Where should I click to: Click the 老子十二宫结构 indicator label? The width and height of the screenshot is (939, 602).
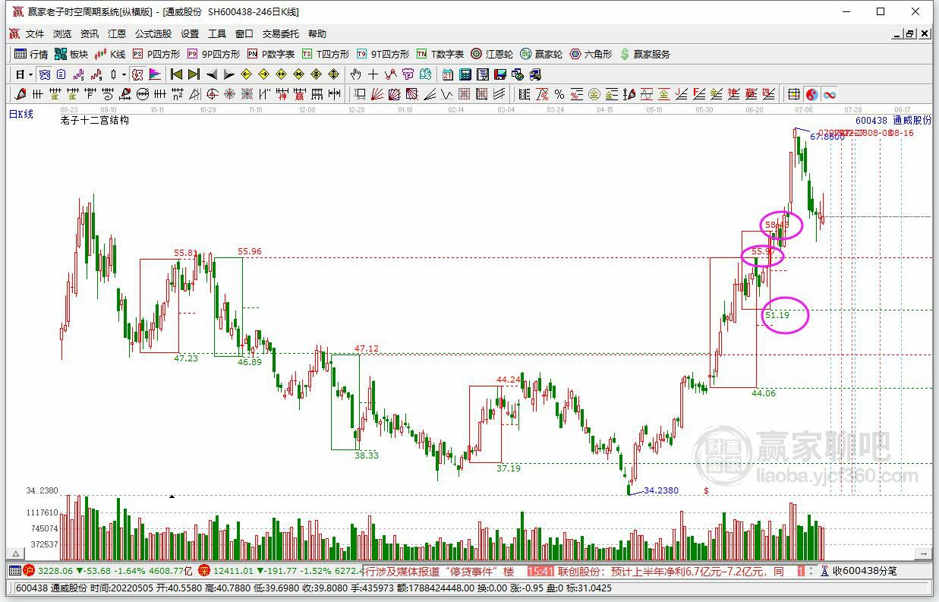95,120
